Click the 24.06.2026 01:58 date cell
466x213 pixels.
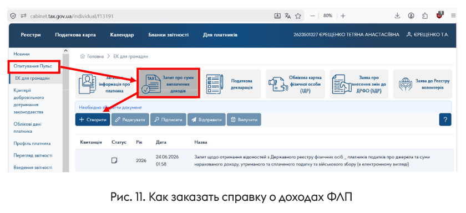167,160
